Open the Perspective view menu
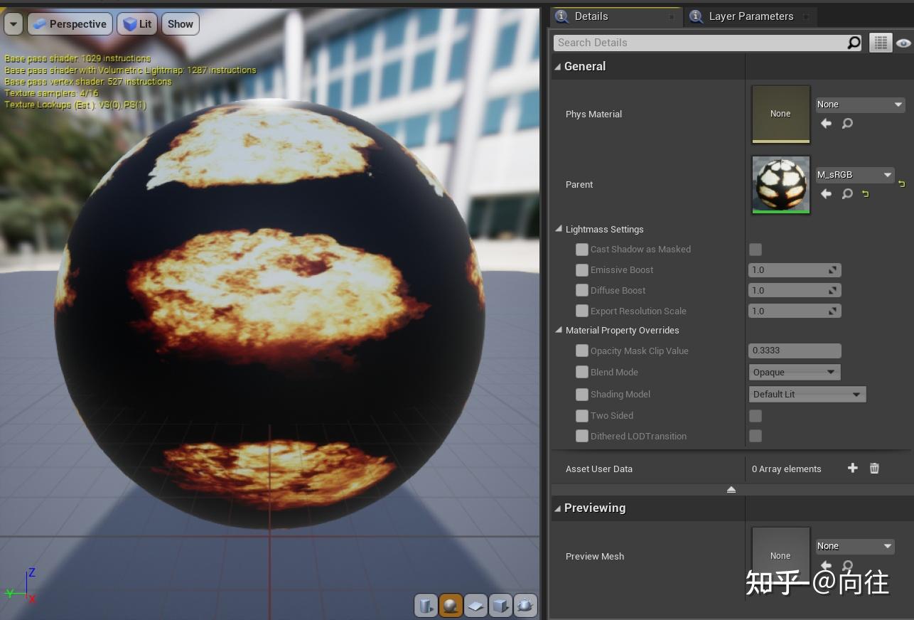This screenshot has width=914, height=620. pos(70,23)
